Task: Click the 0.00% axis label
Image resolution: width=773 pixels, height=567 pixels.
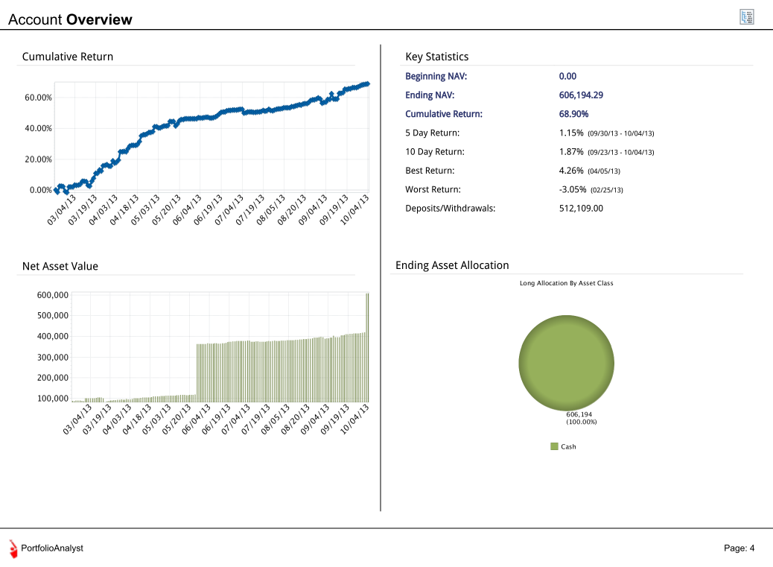Action: (40, 190)
